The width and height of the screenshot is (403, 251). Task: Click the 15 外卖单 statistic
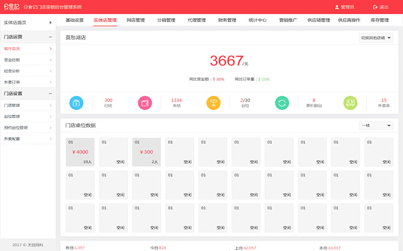(x=384, y=103)
